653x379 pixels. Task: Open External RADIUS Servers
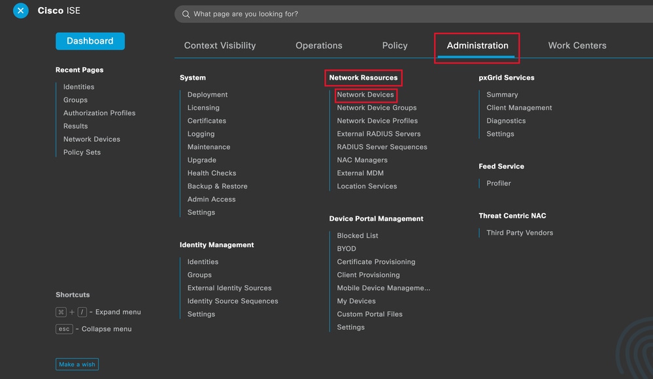(378, 134)
